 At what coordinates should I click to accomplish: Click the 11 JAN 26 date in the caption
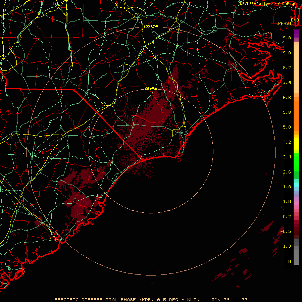pos(216,300)
